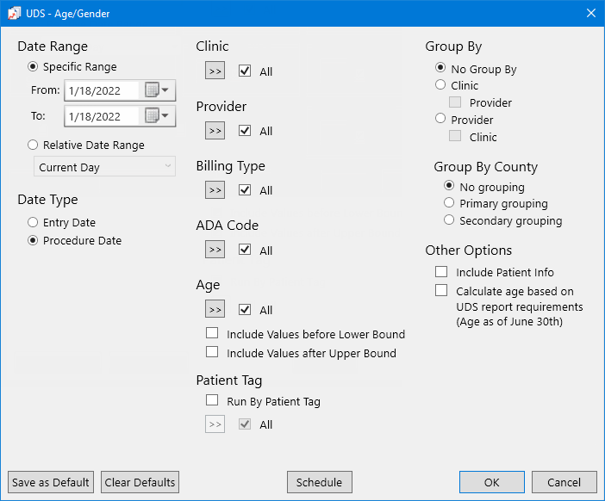This screenshot has width=605, height=501.
Task: Enable Include Patient Info checkbox
Action: [x=441, y=272]
